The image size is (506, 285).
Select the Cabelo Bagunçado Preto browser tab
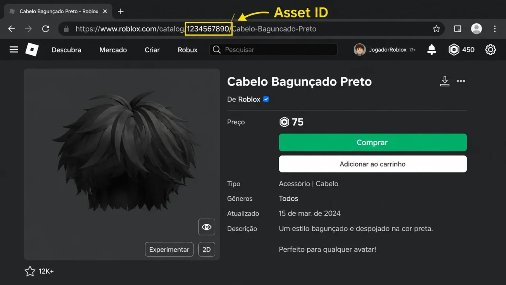59,12
